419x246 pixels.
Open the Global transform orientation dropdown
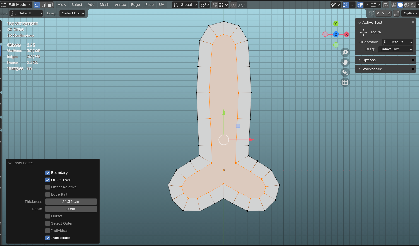185,5
